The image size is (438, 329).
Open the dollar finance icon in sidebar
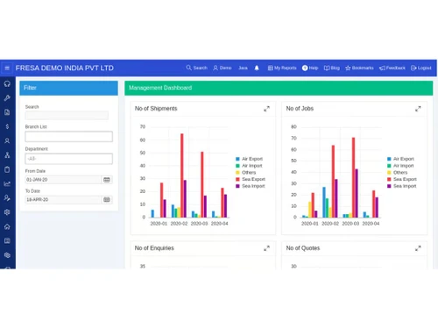(x=7, y=126)
